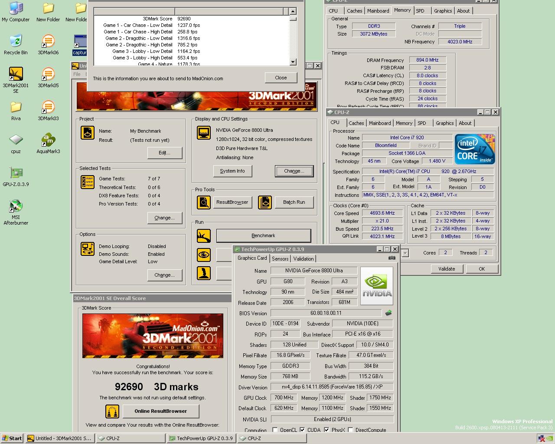Click the Project name icon in 3DMark2001

(x=88, y=133)
